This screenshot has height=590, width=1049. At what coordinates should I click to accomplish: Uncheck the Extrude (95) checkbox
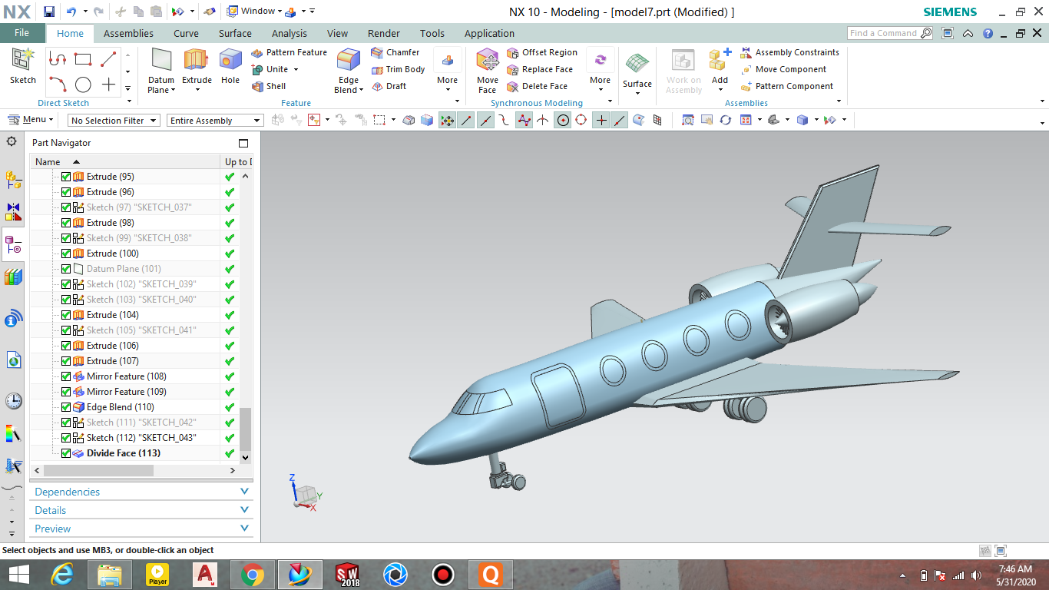click(65, 177)
